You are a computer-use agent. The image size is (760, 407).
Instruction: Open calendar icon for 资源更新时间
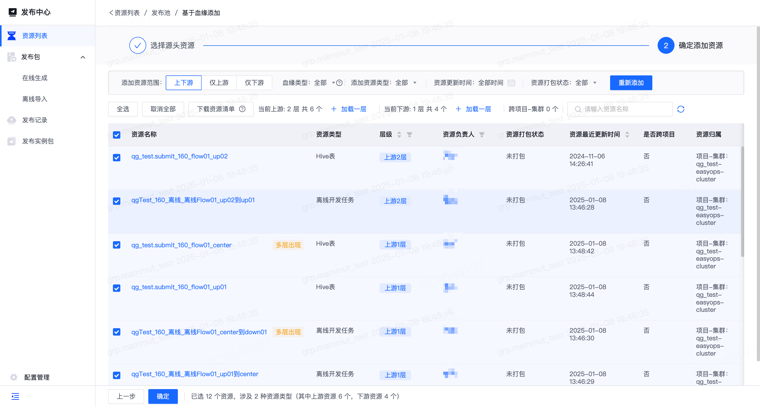[511, 83]
